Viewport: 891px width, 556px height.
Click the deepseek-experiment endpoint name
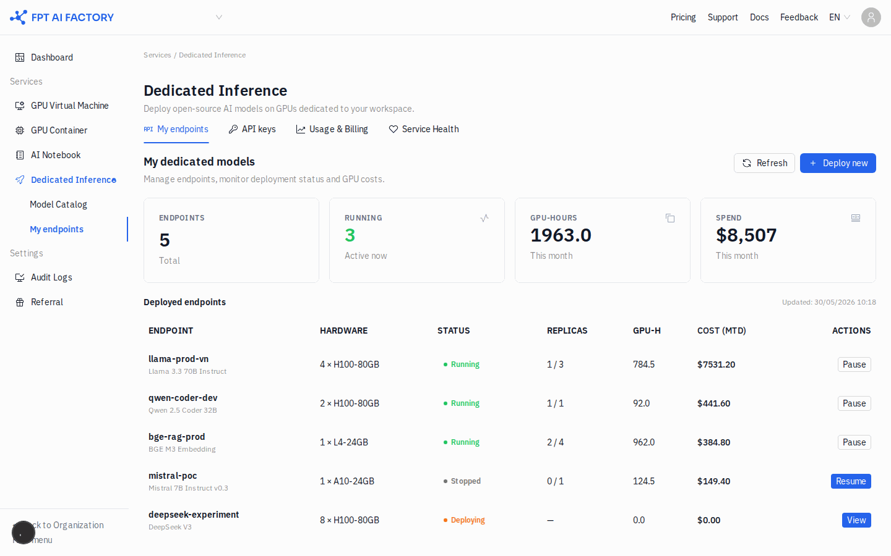194,515
